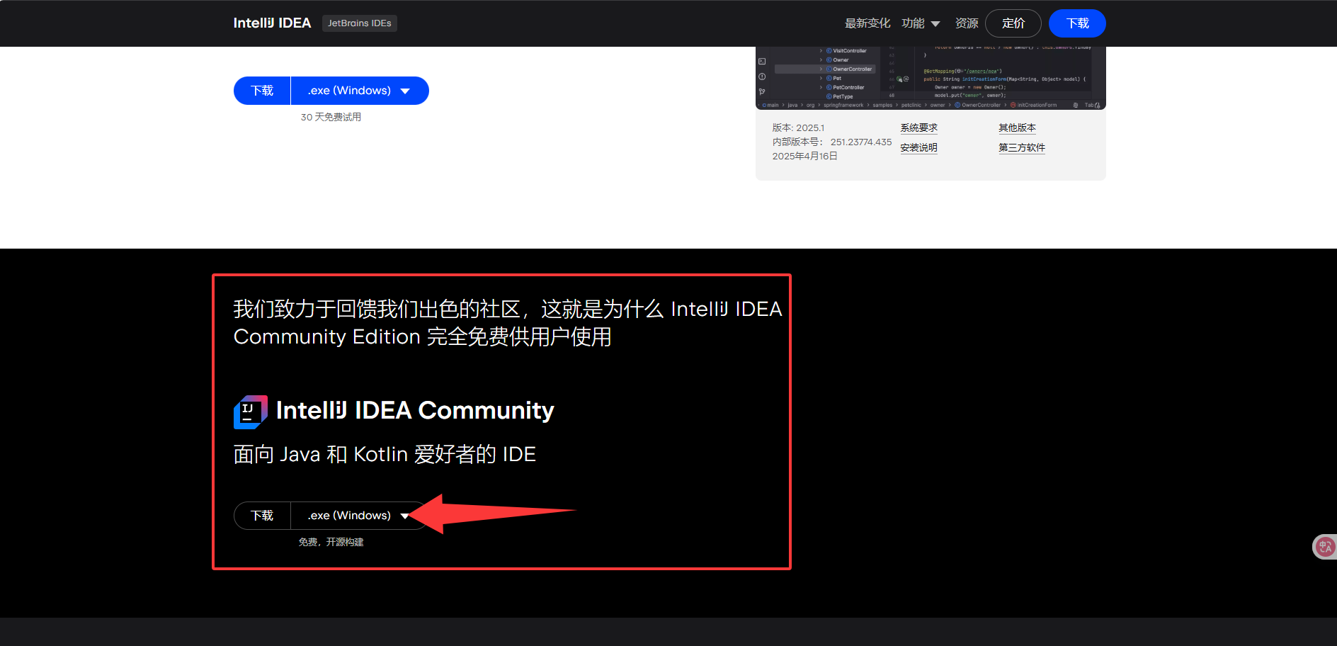
Task: Click the lock icon in the IDE preview status bar
Action: [1097, 106]
